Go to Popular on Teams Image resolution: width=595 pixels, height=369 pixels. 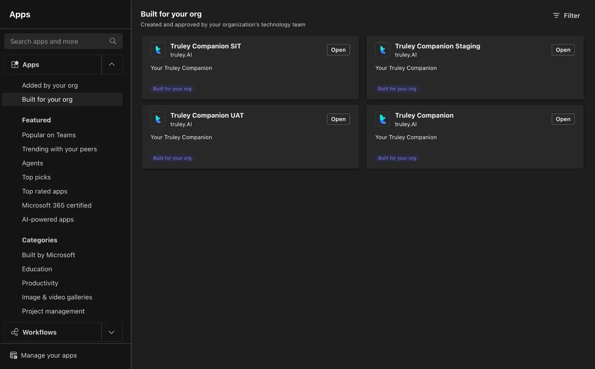[x=49, y=135]
